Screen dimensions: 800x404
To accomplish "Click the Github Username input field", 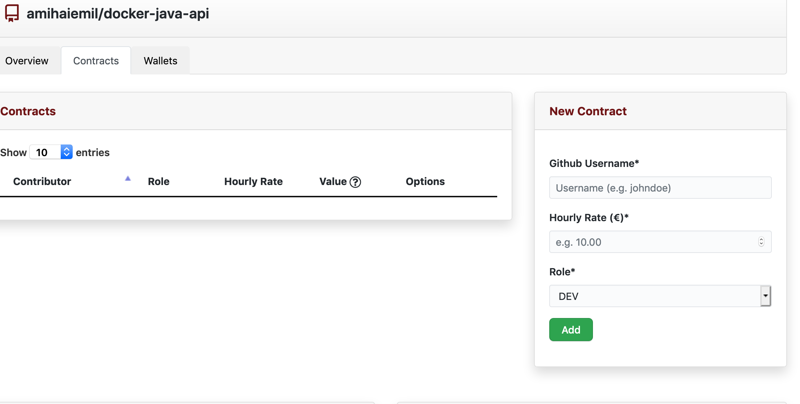I will click(x=660, y=188).
